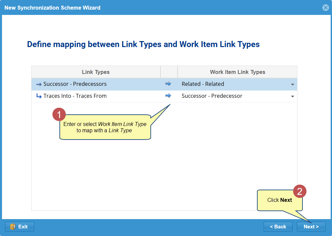Select the Traces Into - Traces From label
This screenshot has width=332, height=236.
point(75,96)
